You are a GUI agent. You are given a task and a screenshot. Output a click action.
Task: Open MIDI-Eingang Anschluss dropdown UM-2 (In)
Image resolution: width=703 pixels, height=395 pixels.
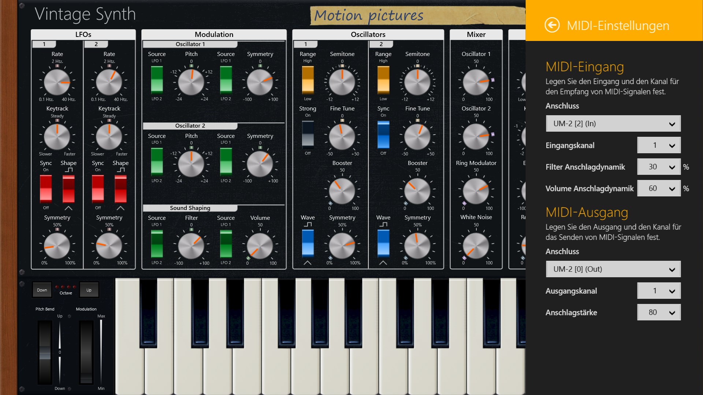[x=613, y=124]
